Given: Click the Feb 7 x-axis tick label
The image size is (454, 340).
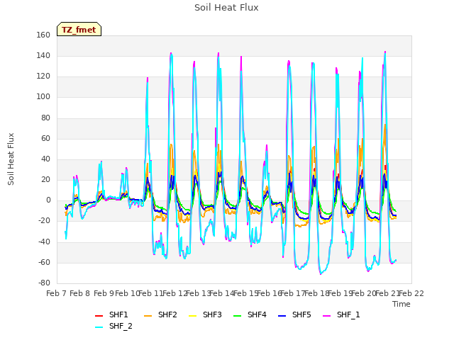Looking at the screenshot, I should 57,293.
